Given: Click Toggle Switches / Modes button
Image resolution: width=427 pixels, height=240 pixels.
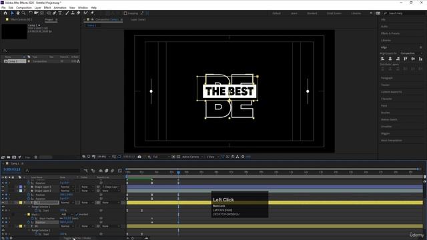Looking at the screenshot, I should [x=77, y=238].
